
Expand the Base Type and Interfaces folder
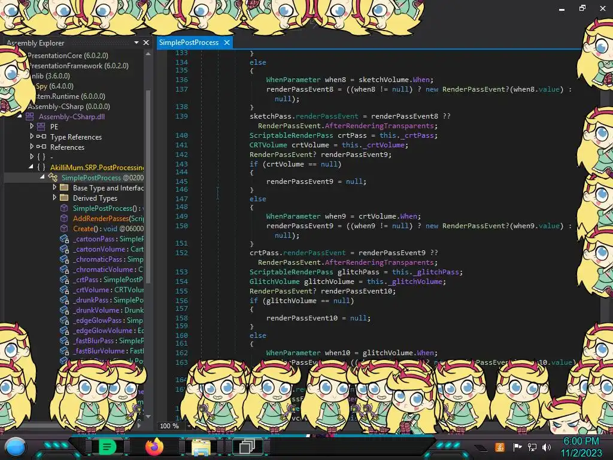click(54, 187)
